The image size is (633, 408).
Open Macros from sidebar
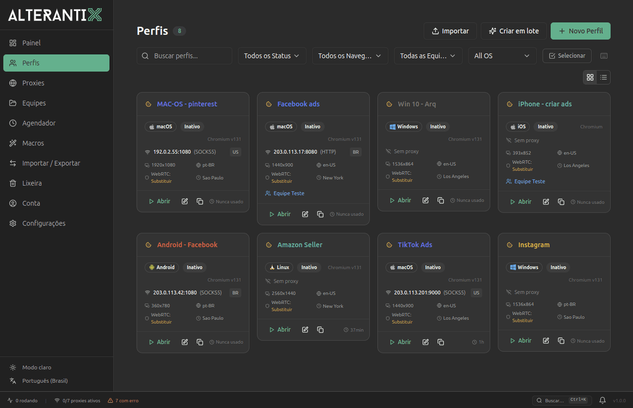pyautogui.click(x=56, y=143)
